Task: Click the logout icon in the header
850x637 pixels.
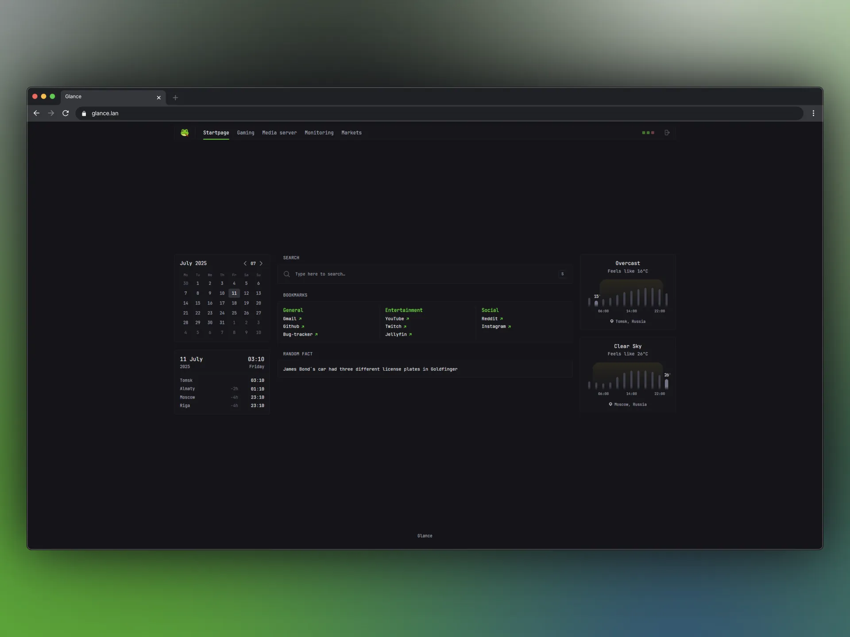Action: coord(667,133)
